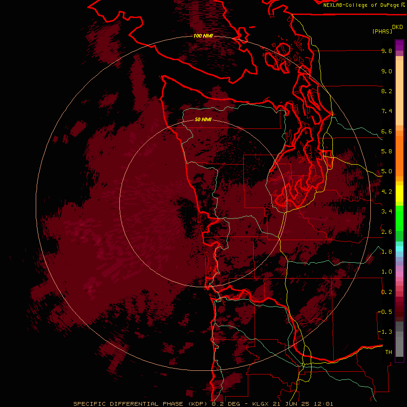Click the 7.4 scale value
The height and width of the screenshot is (407, 407).
[387, 111]
